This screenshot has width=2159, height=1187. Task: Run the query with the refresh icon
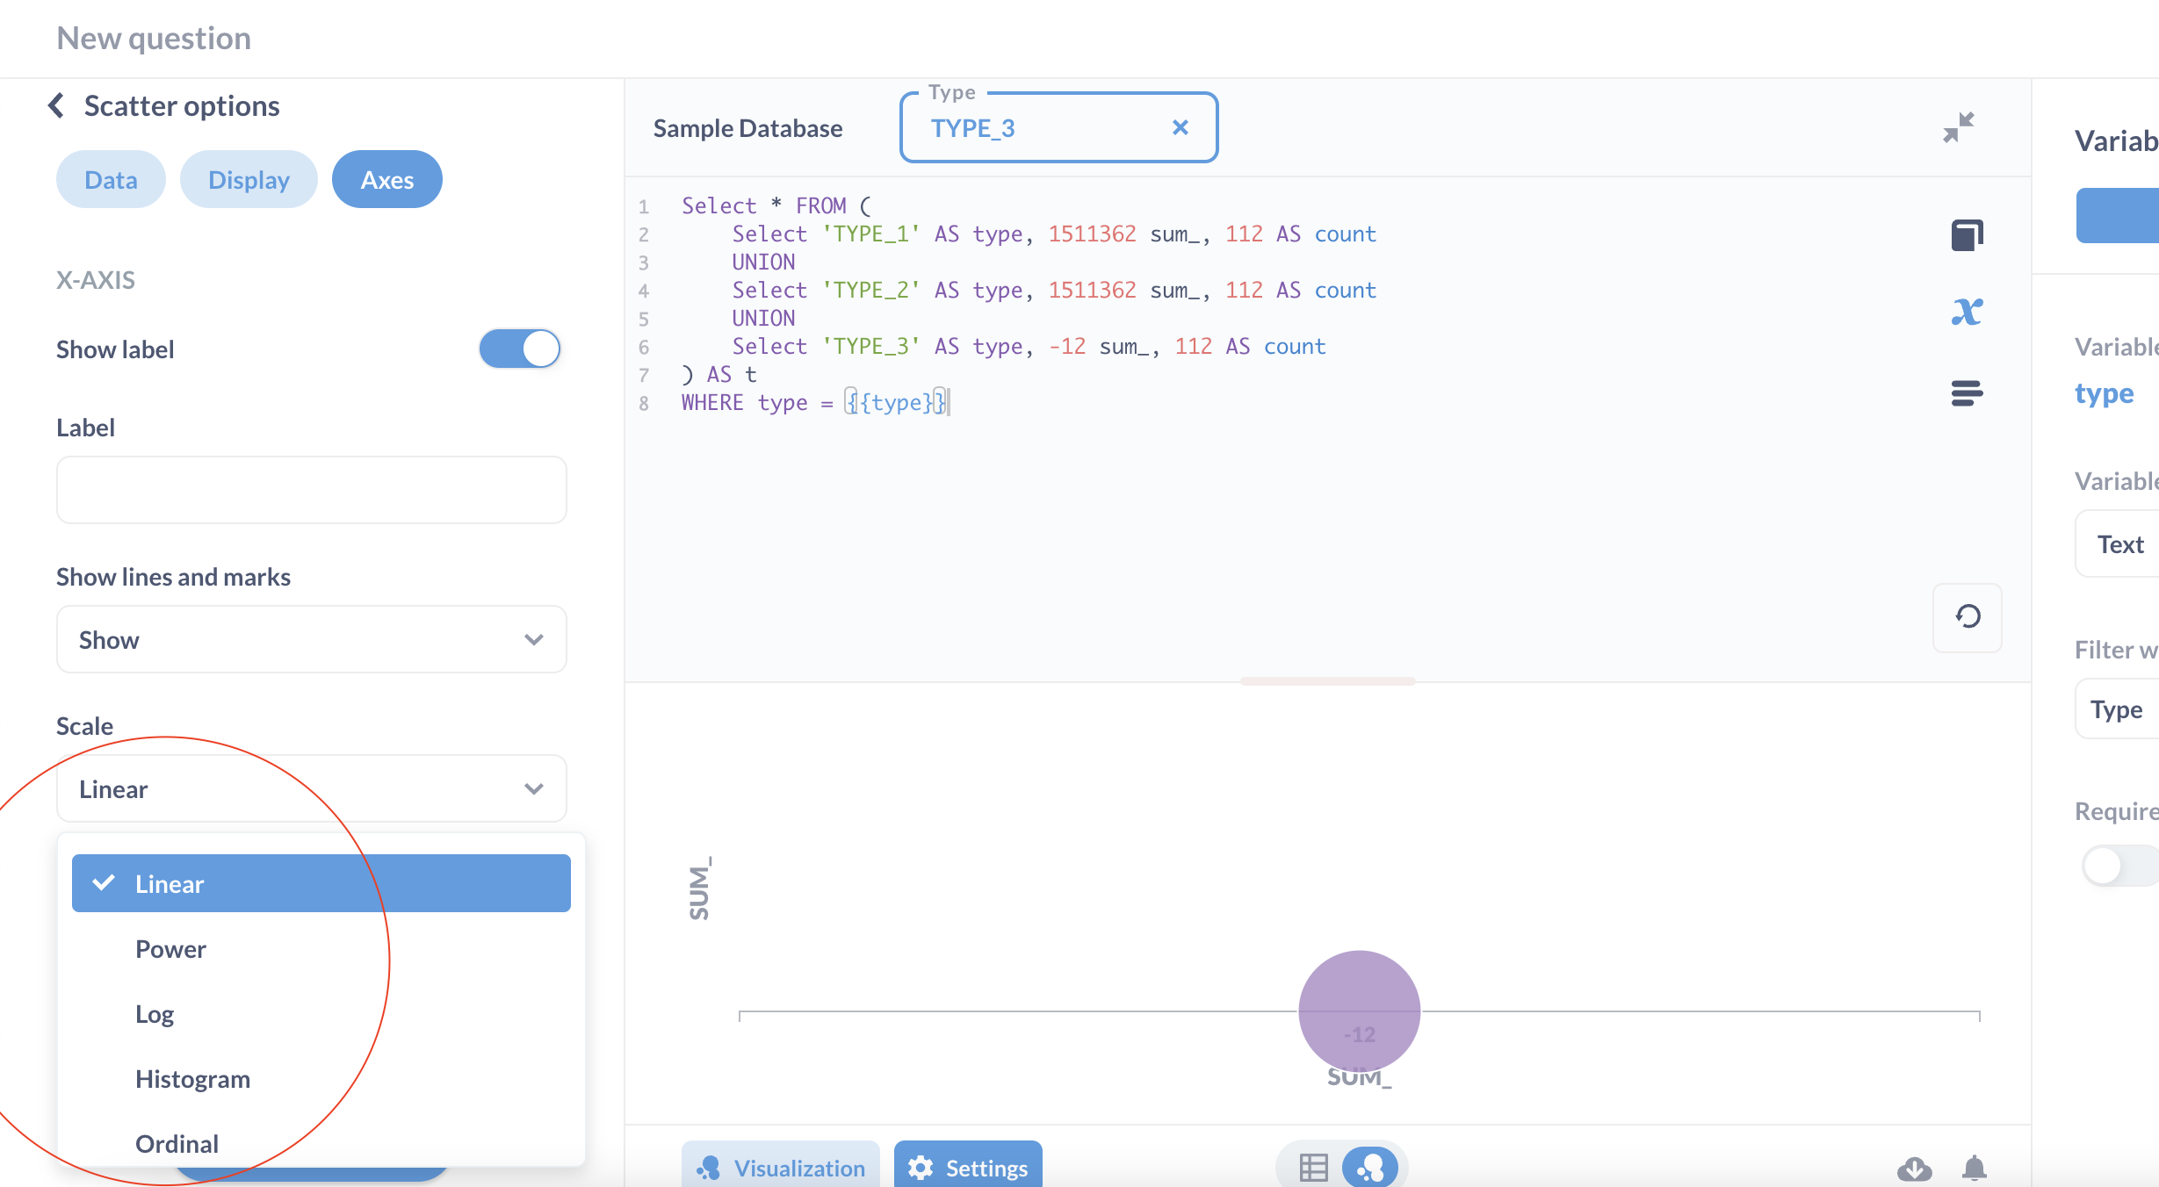(x=1967, y=618)
